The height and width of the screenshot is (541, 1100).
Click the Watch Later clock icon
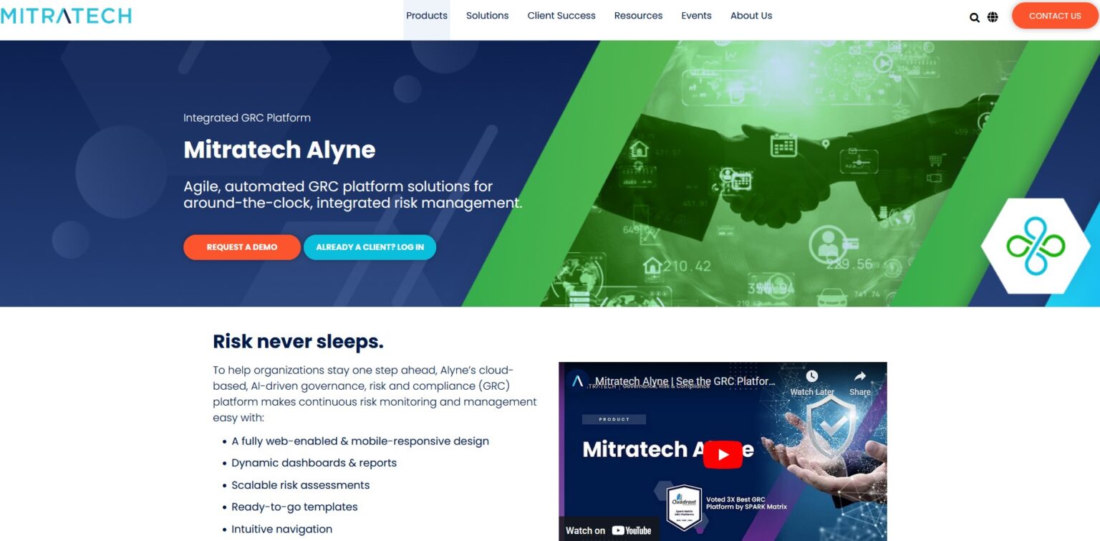pyautogui.click(x=811, y=375)
